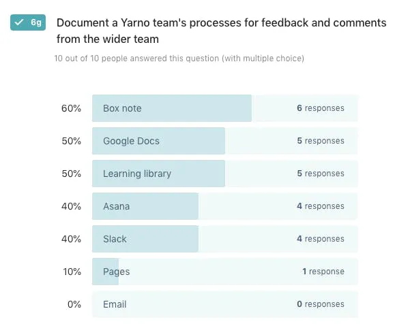This screenshot has width=410, height=326.
Task: Click the 6 responses count
Action: 321,108
